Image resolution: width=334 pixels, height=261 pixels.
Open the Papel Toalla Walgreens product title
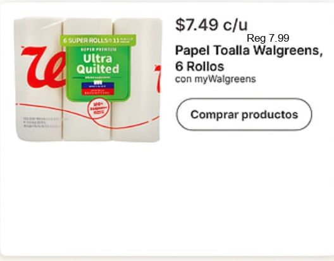[249, 58]
